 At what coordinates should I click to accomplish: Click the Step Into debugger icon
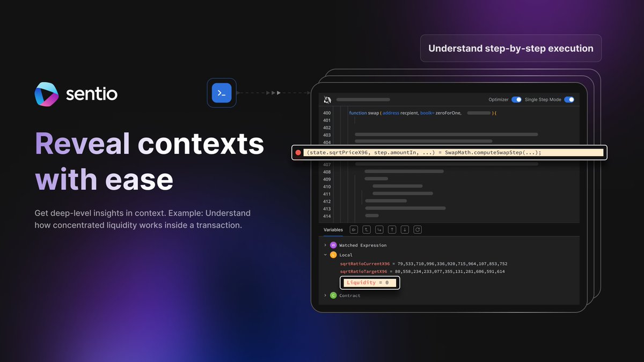(379, 230)
